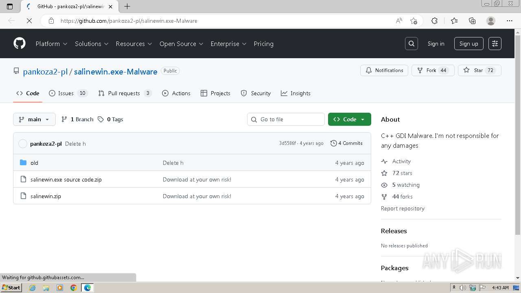
Task: Open browser Settings and more menu
Action: [510, 21]
